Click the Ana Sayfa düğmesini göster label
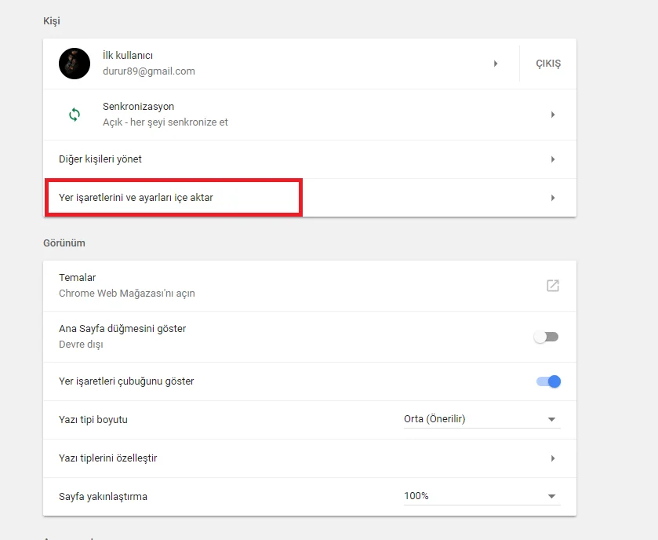The width and height of the screenshot is (658, 540). 122,329
